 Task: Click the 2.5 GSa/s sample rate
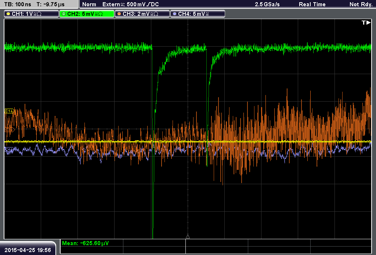point(267,4)
